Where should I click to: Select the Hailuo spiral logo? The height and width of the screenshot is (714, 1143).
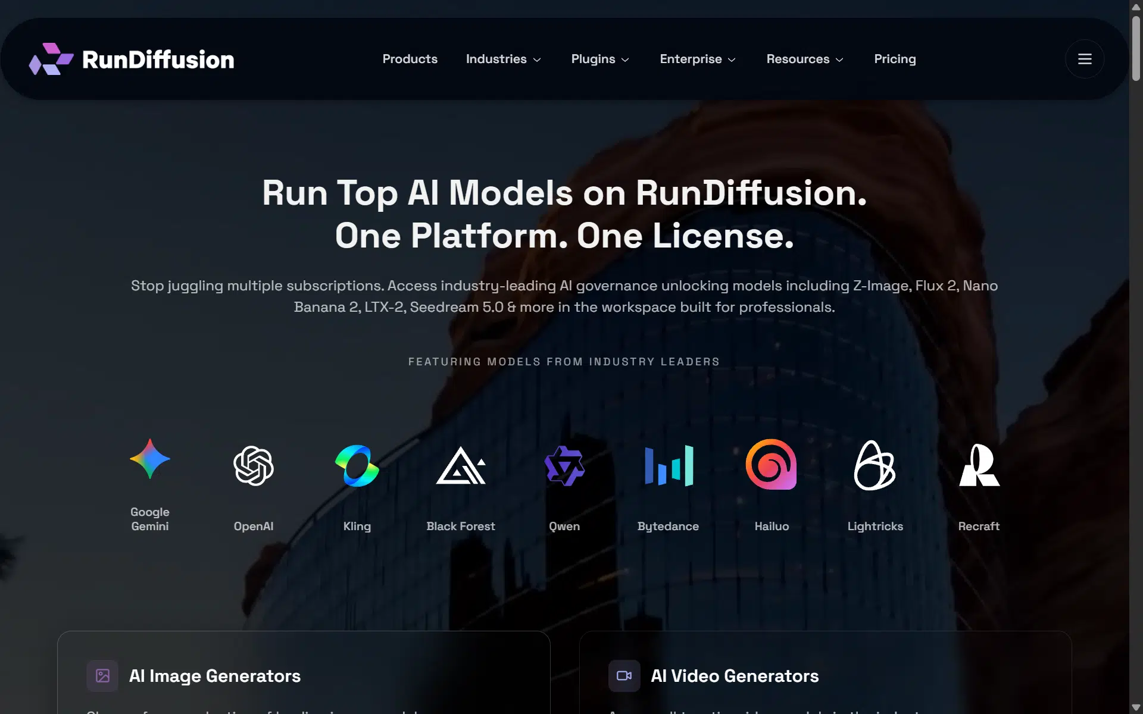772,464
